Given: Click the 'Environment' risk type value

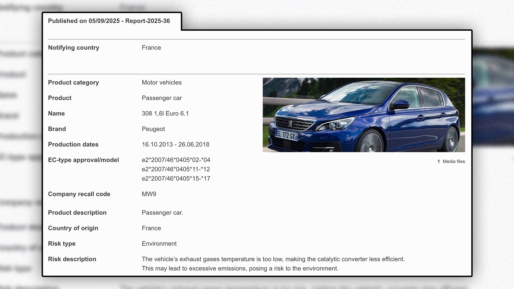Looking at the screenshot, I should [159, 244].
